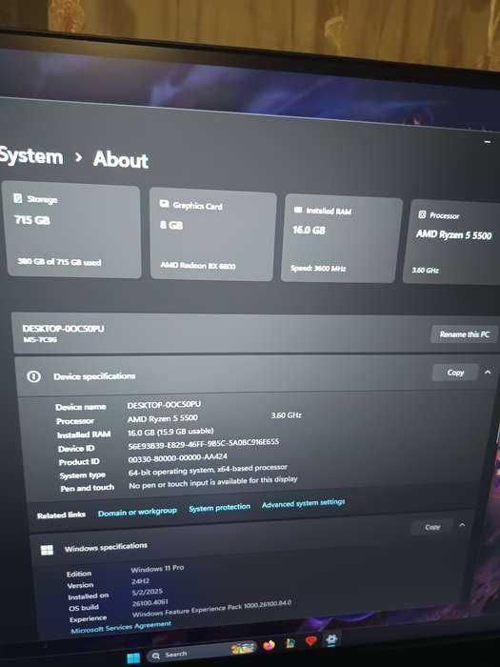Screen dimensions: 500x667
Task: Click the 3.60 GHz value in Processor row
Action: coord(286,415)
